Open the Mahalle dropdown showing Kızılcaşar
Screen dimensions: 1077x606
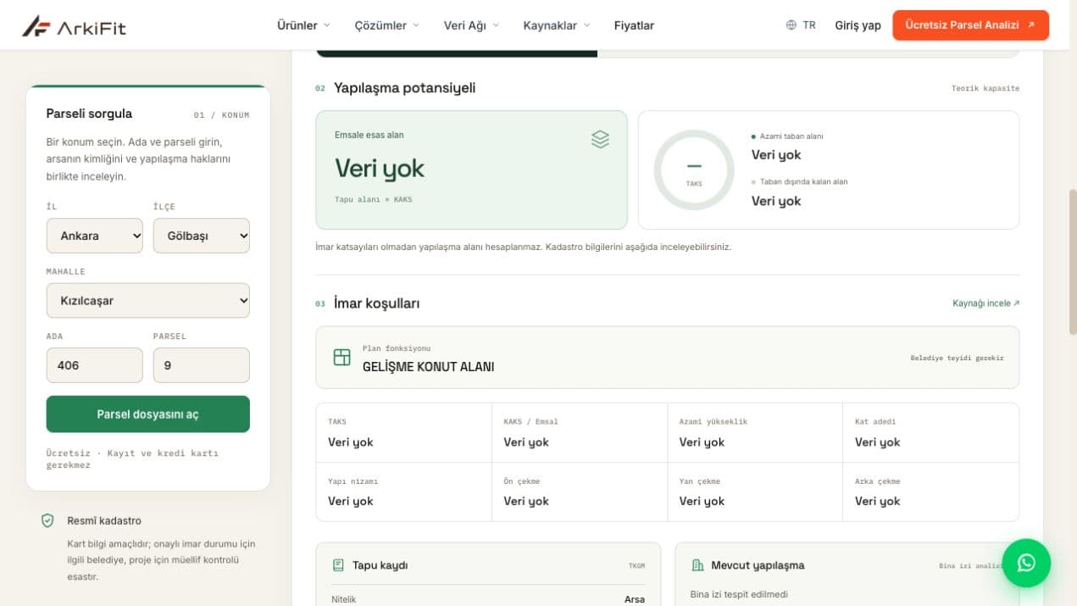[148, 300]
